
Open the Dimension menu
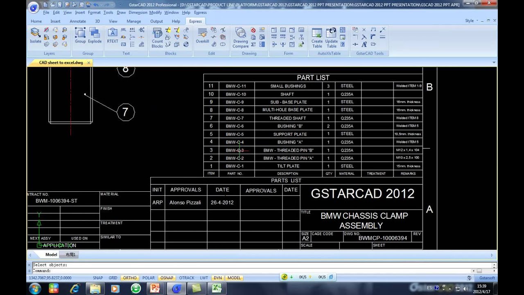point(138,12)
